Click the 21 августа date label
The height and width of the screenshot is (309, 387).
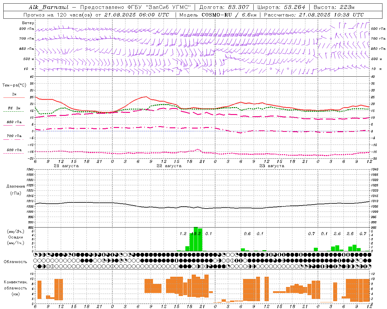pyautogui.click(x=66, y=166)
